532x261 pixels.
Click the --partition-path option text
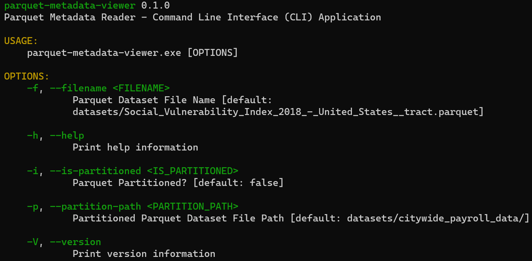tap(95, 206)
